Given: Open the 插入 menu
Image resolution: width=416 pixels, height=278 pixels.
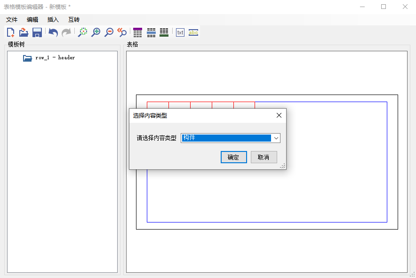Looking at the screenshot, I should [53, 20].
